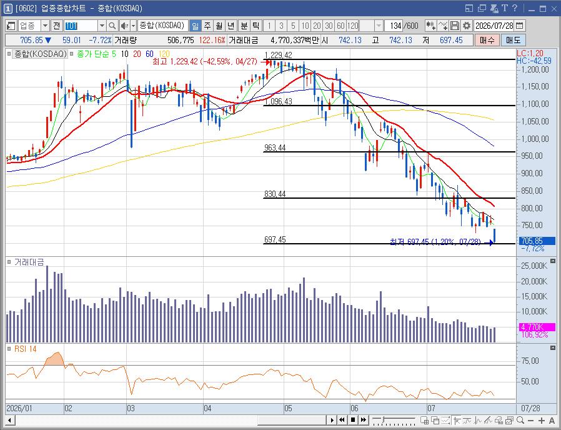This screenshot has width=561, height=430.
Task: Open the calendar date picker icon
Action: click(x=520, y=26)
